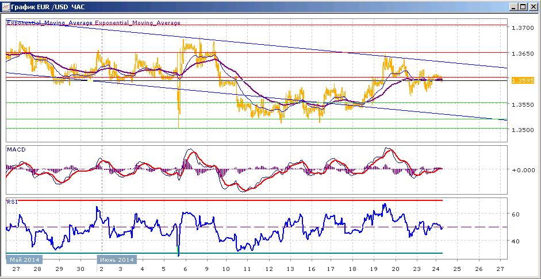Click date label 25 on time axis
This screenshot has width=541, height=279.
457,269
